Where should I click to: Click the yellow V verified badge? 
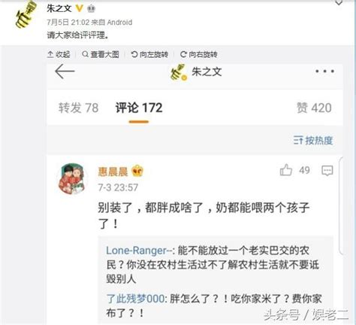pyautogui.click(x=79, y=8)
